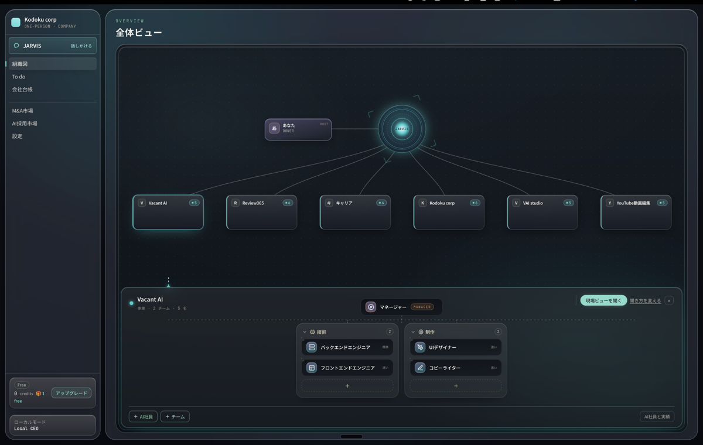Click the マネージャー compass icon
Image resolution: width=703 pixels, height=445 pixels.
point(371,307)
